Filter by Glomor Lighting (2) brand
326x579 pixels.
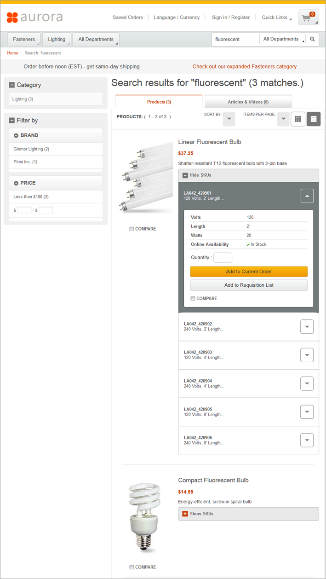pos(31,149)
